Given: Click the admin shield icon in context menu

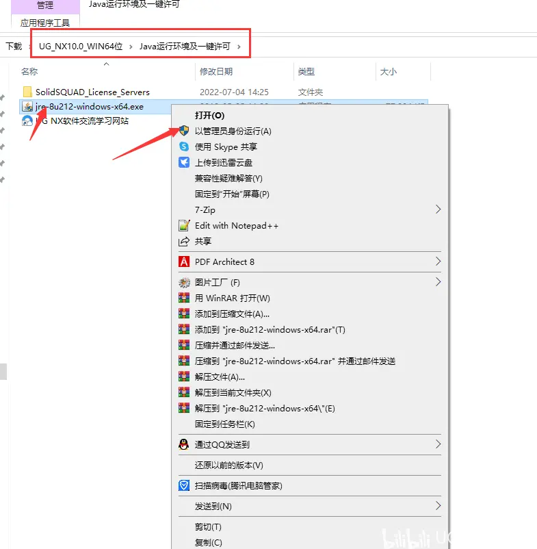Looking at the screenshot, I should point(184,131).
